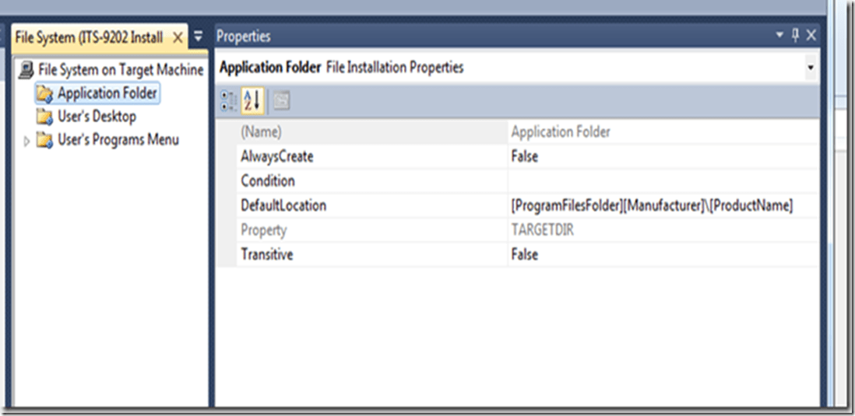
Task: Click the Property Pages icon
Action: pos(281,100)
